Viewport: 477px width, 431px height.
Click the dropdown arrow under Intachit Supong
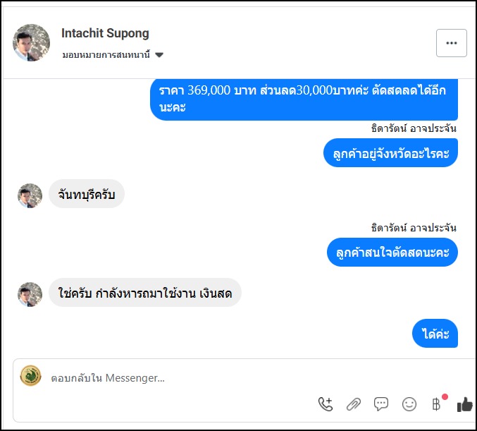(159, 55)
